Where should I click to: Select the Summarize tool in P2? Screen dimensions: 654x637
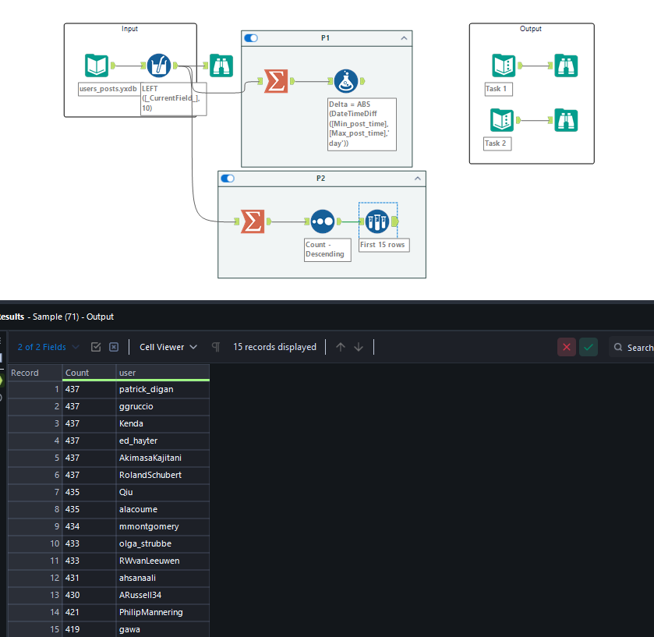253,221
